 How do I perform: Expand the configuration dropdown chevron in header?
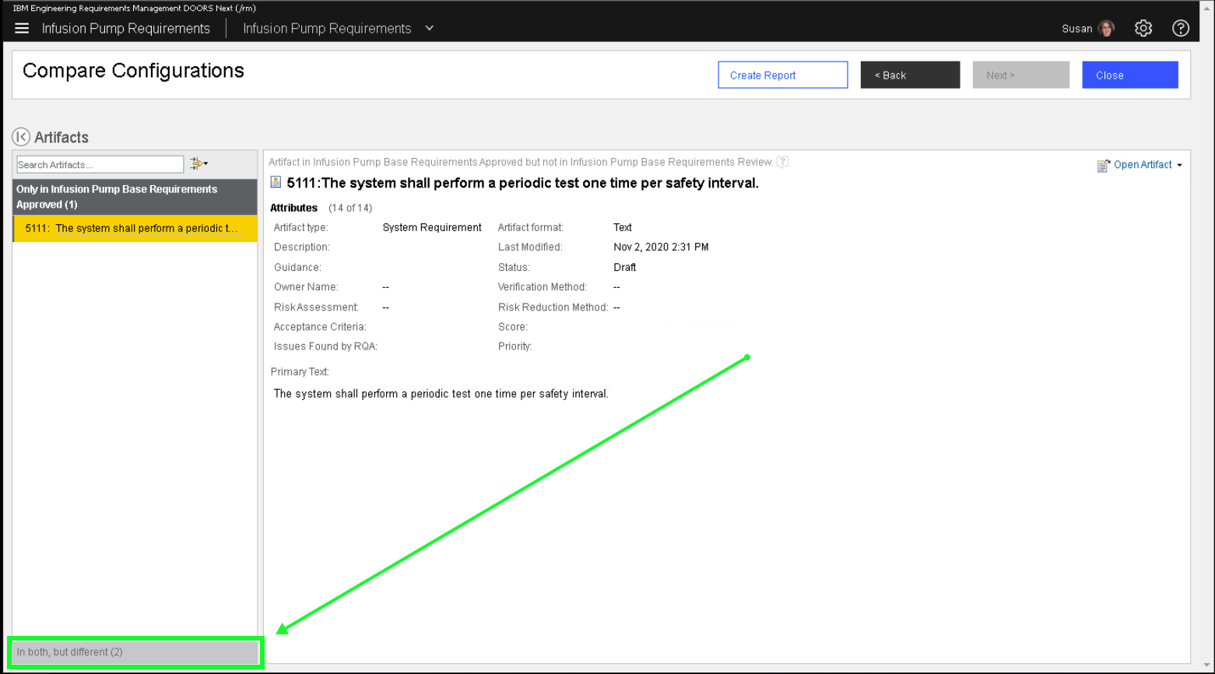click(430, 29)
